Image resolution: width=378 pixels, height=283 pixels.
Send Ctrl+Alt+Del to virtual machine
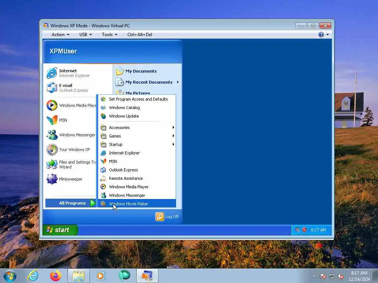[140, 35]
